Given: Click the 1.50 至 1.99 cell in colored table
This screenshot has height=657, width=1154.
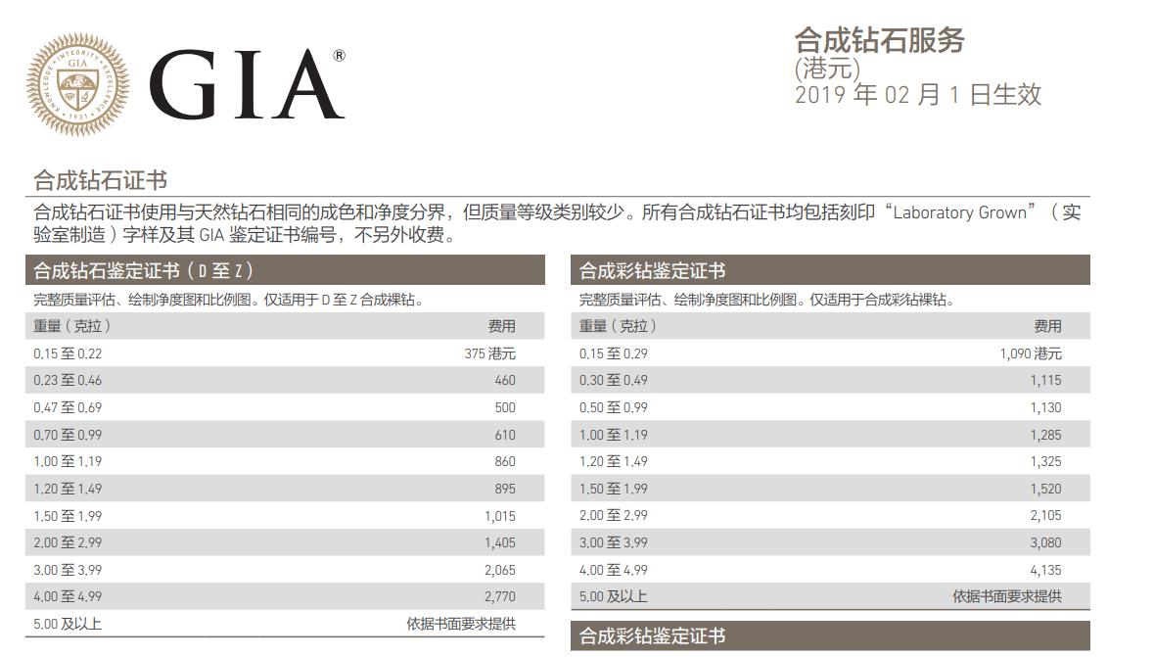Looking at the screenshot, I should pyautogui.click(x=614, y=489).
